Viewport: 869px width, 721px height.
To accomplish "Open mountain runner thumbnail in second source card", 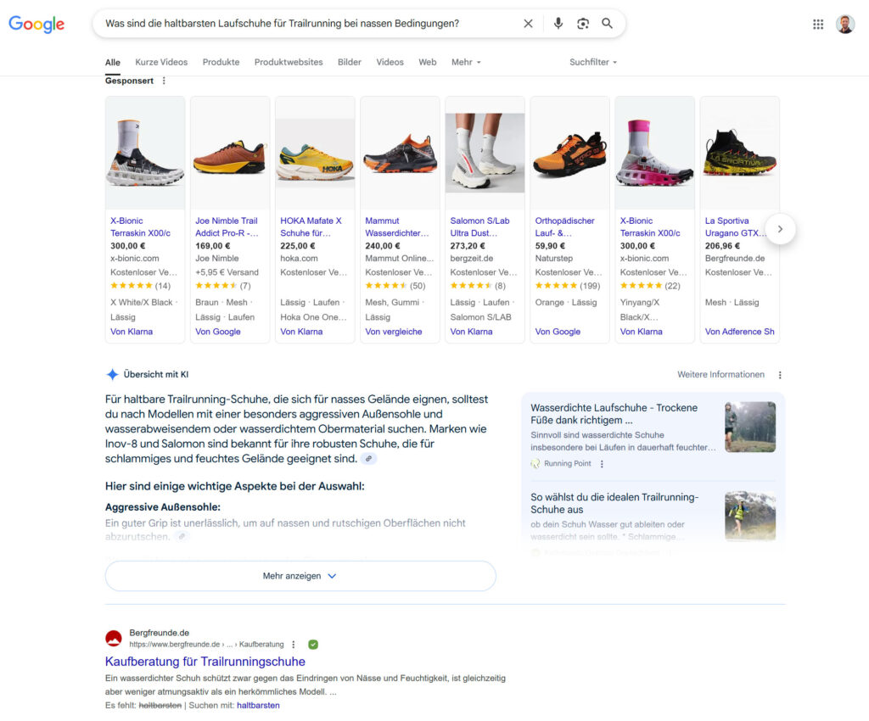I will point(750,516).
